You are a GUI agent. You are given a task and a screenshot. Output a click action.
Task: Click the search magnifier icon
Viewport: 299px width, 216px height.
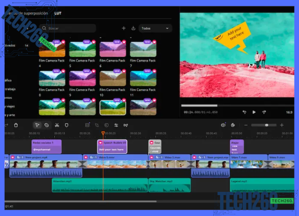[44, 28]
